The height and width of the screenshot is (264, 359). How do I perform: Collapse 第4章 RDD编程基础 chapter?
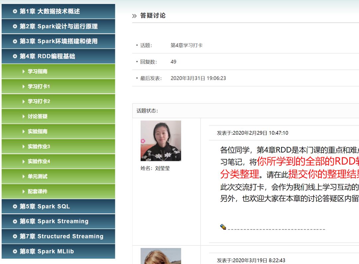47,56
